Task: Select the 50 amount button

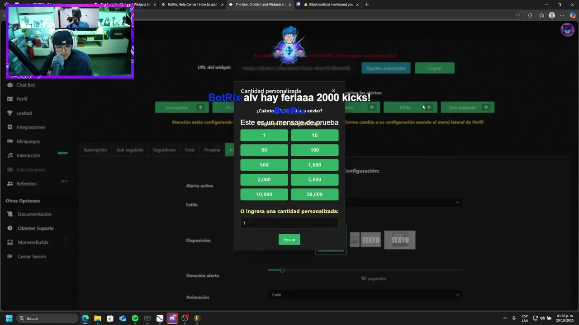Action: point(264,150)
